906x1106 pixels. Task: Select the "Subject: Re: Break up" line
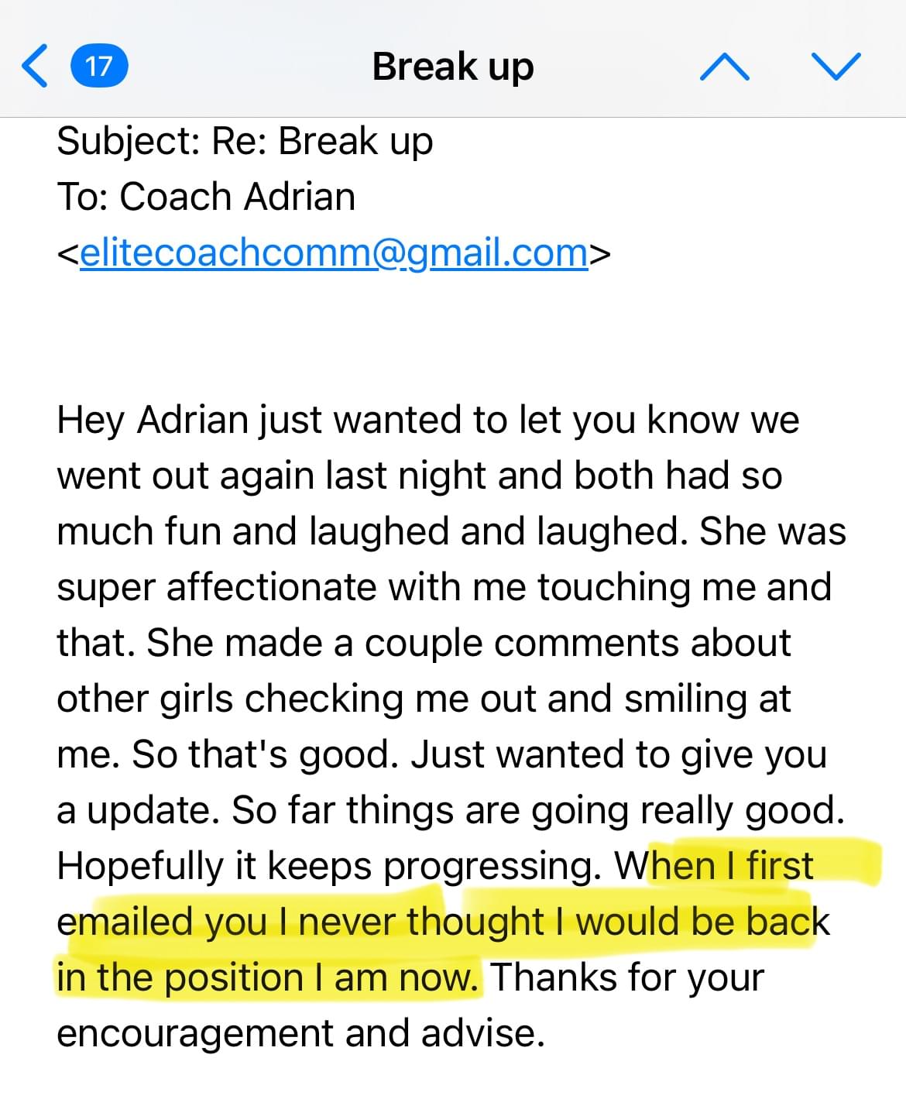point(245,142)
